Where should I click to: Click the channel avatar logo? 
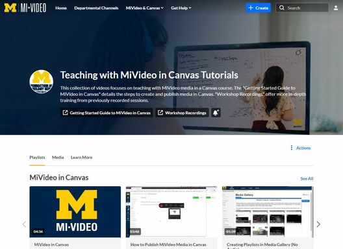pos(42,82)
